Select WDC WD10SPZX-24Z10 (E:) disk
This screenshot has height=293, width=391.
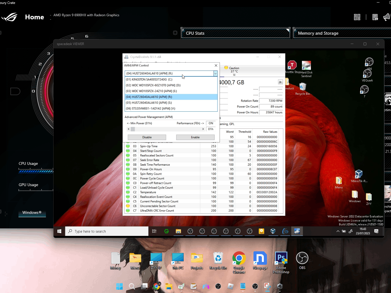click(x=171, y=91)
